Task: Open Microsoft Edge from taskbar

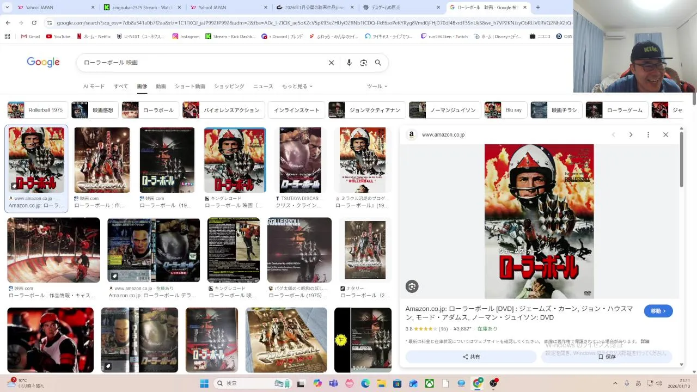Action: tap(365, 383)
